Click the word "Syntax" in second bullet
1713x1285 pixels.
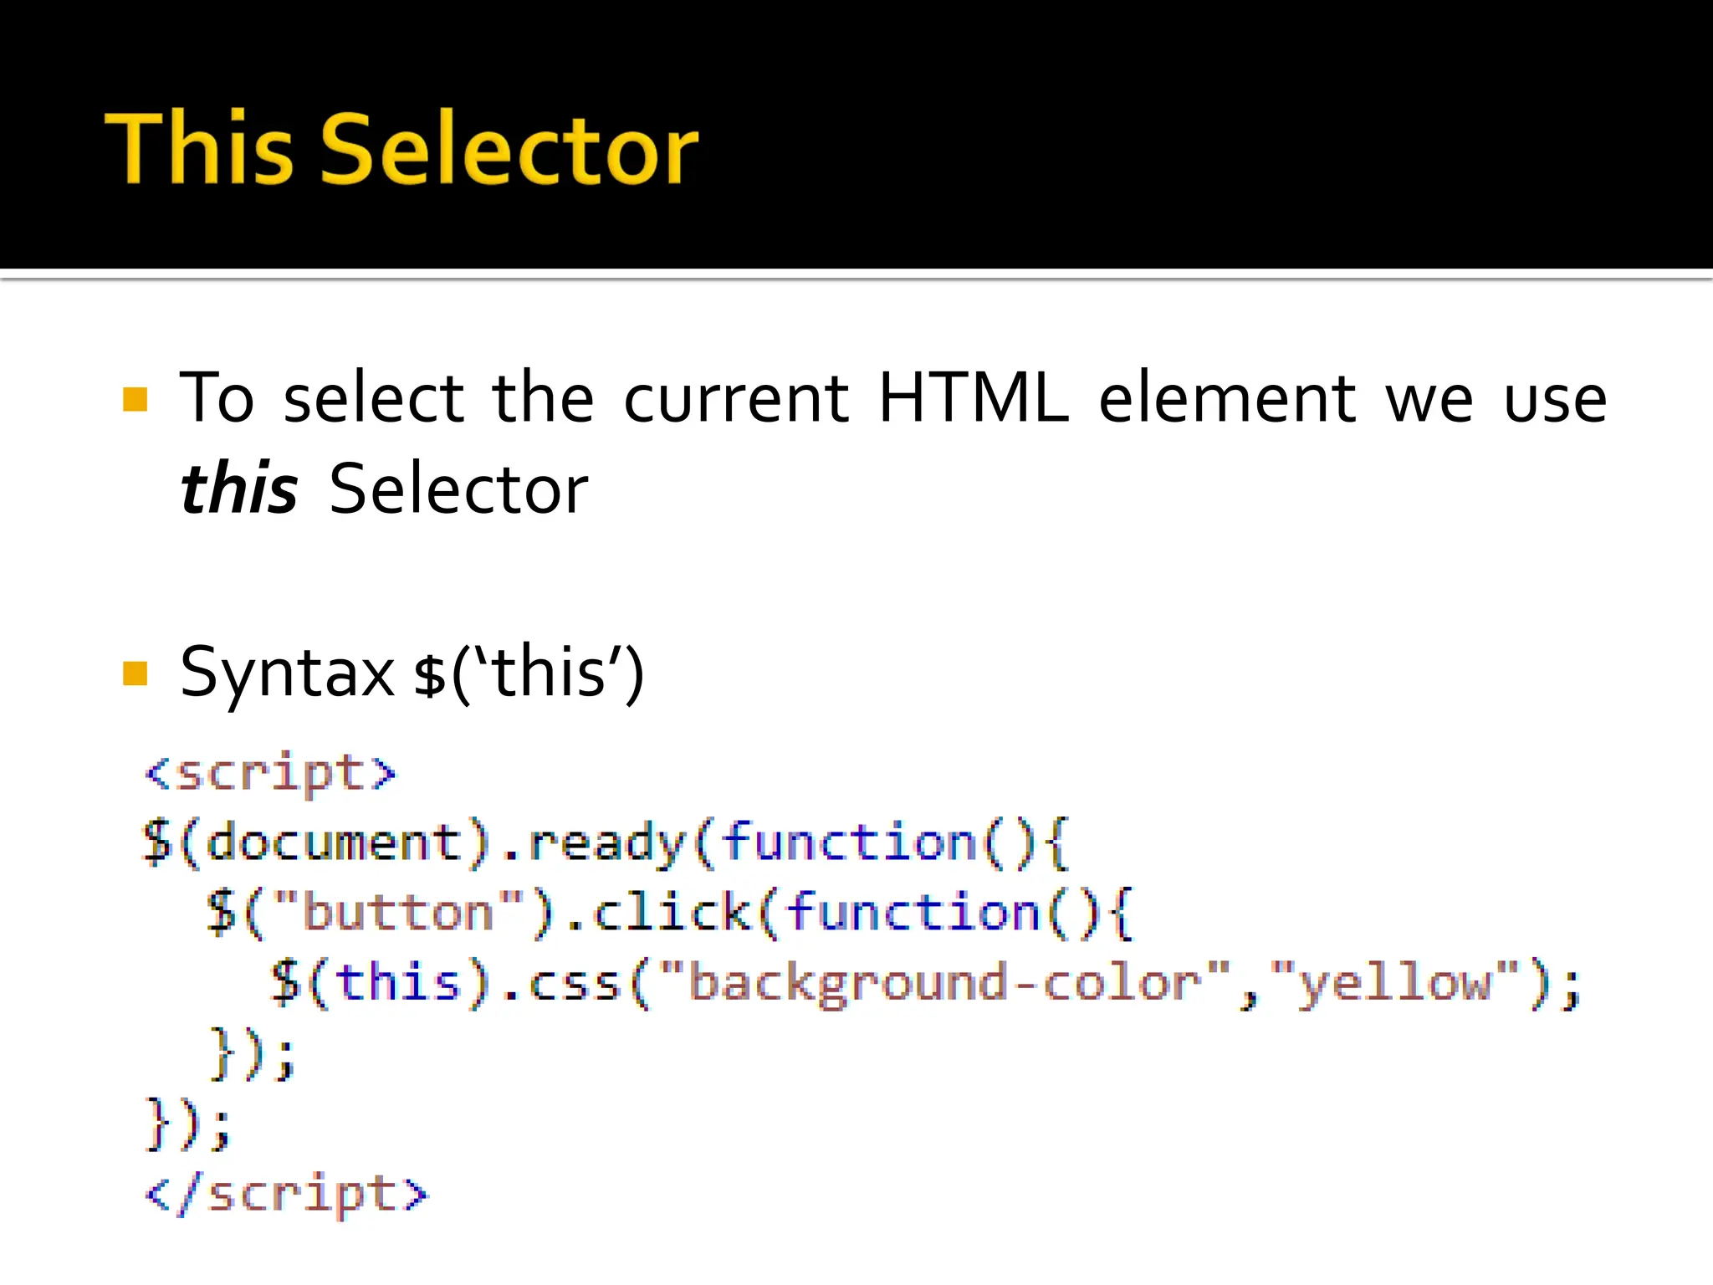point(287,673)
